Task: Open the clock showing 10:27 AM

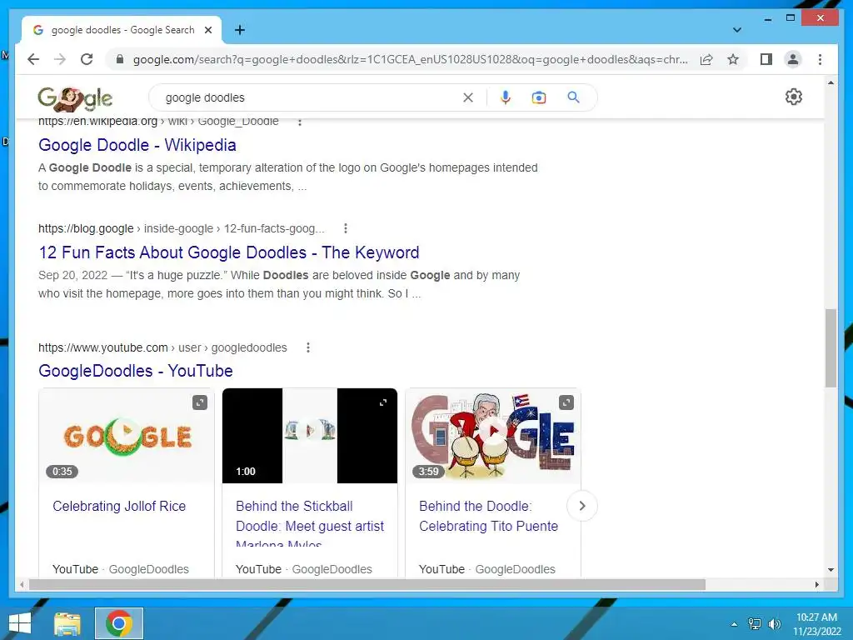Action: 816,624
